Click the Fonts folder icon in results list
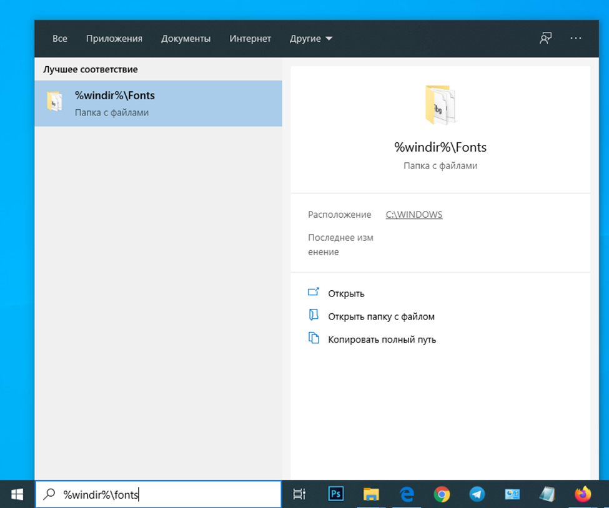The width and height of the screenshot is (609, 508). coord(54,102)
